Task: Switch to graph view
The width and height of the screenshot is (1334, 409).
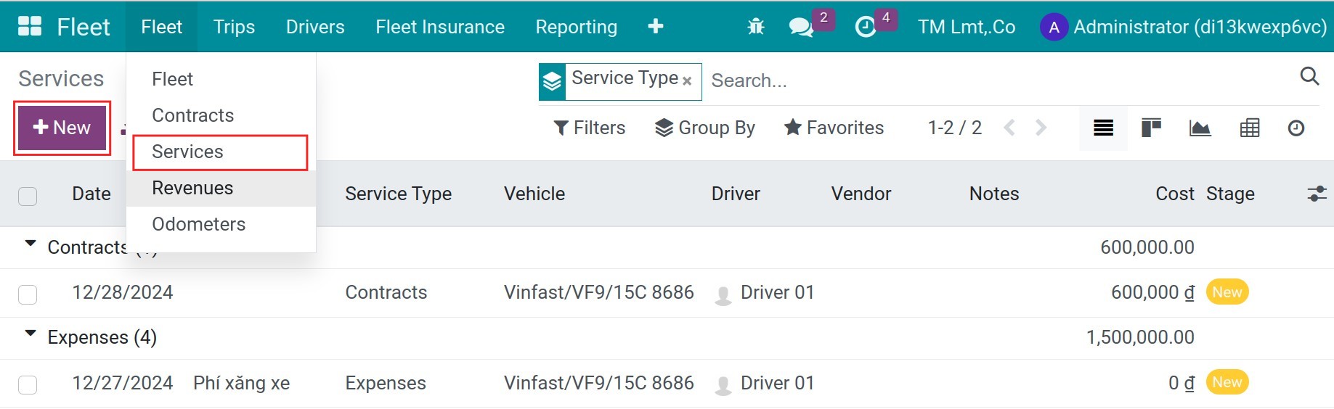Action: 1200,128
